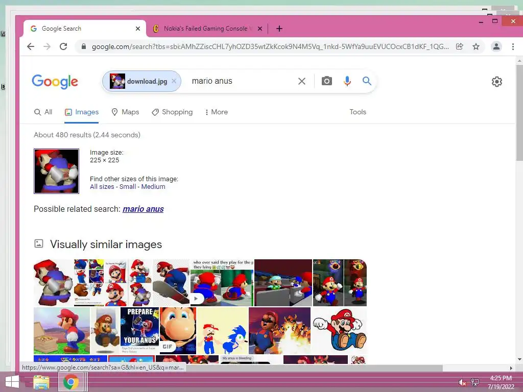523x392 pixels.
Task: Submit search with magnifier icon
Action: [367, 81]
